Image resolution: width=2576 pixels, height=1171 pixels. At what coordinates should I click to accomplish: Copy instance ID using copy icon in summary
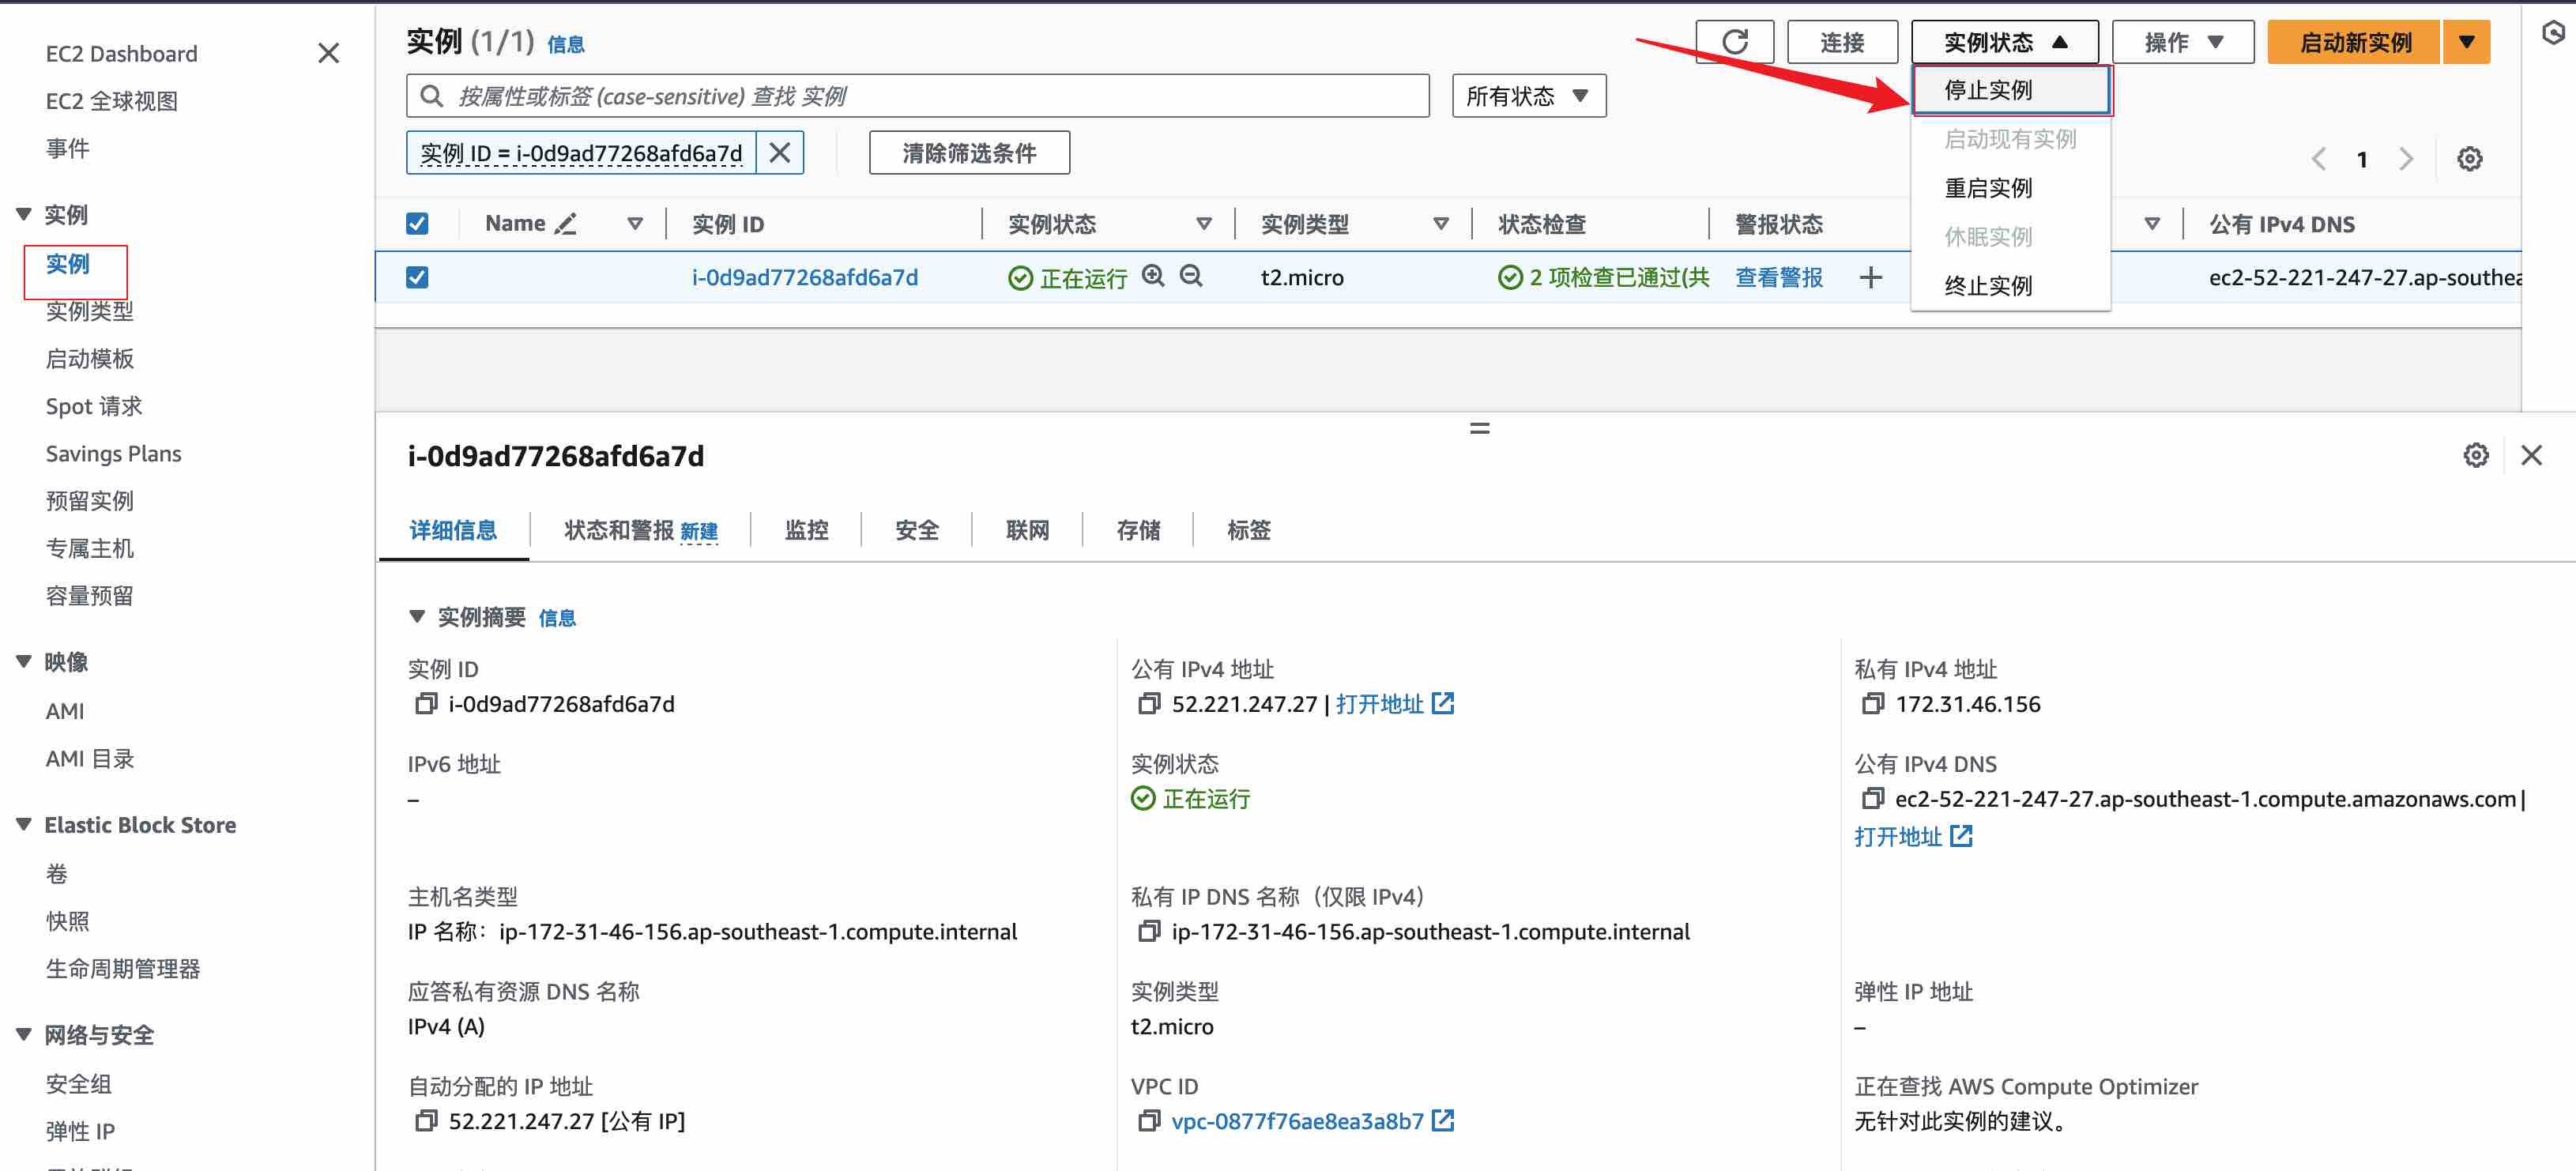tap(425, 704)
